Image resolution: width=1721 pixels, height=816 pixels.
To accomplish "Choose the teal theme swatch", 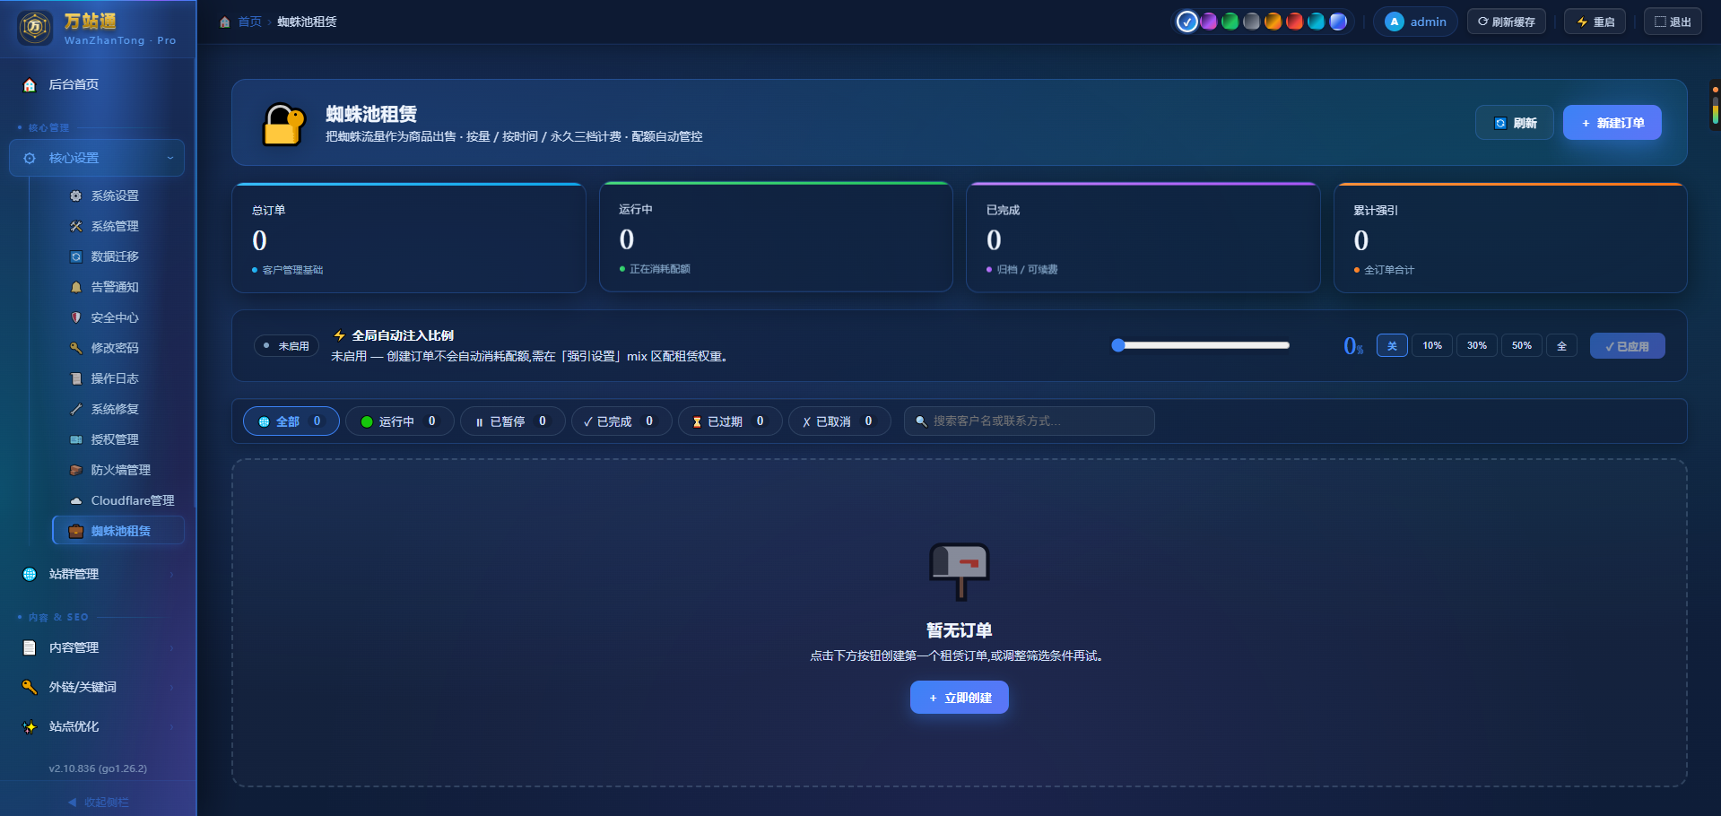I will point(1316,22).
